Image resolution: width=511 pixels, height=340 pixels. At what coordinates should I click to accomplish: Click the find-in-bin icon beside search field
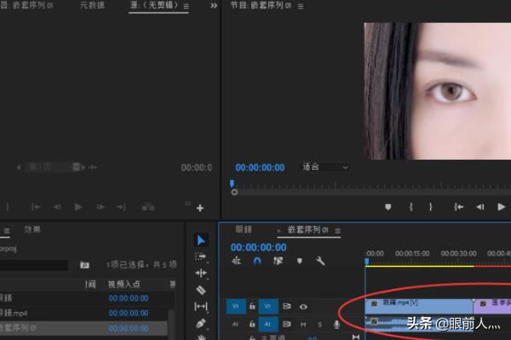(x=84, y=265)
